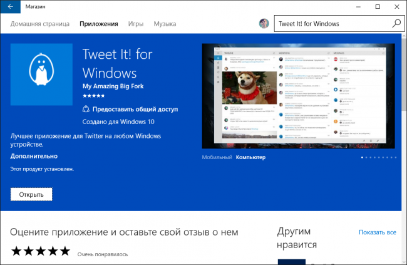407x265 pixels.
Task: Open publisher My Amazing Big Fork
Action: [113, 86]
